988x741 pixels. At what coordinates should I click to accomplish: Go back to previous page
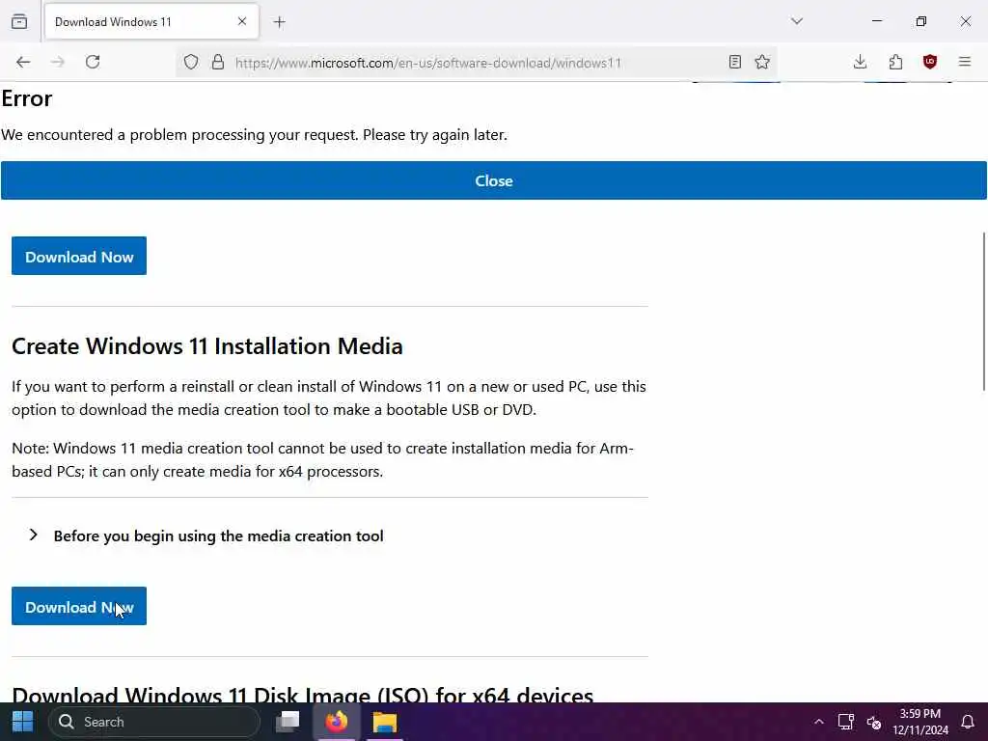click(23, 62)
